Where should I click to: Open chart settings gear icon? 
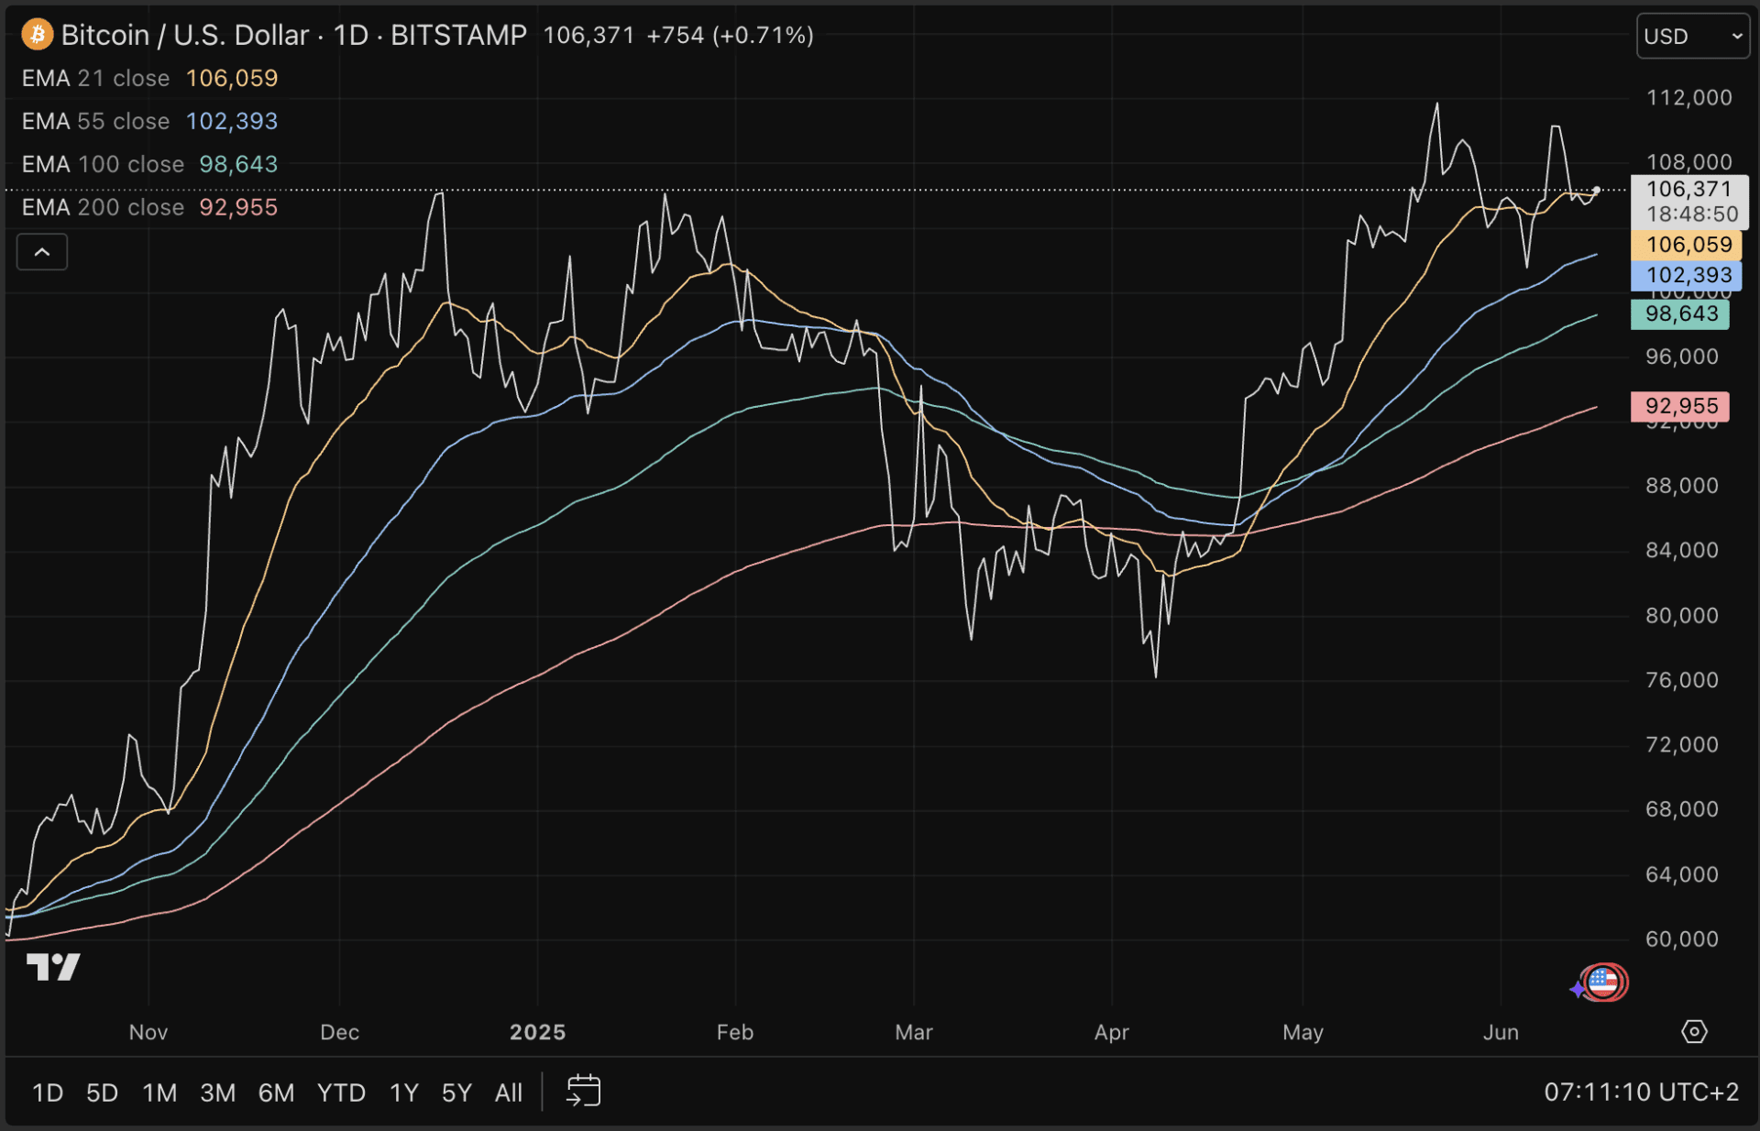[x=1694, y=1032]
